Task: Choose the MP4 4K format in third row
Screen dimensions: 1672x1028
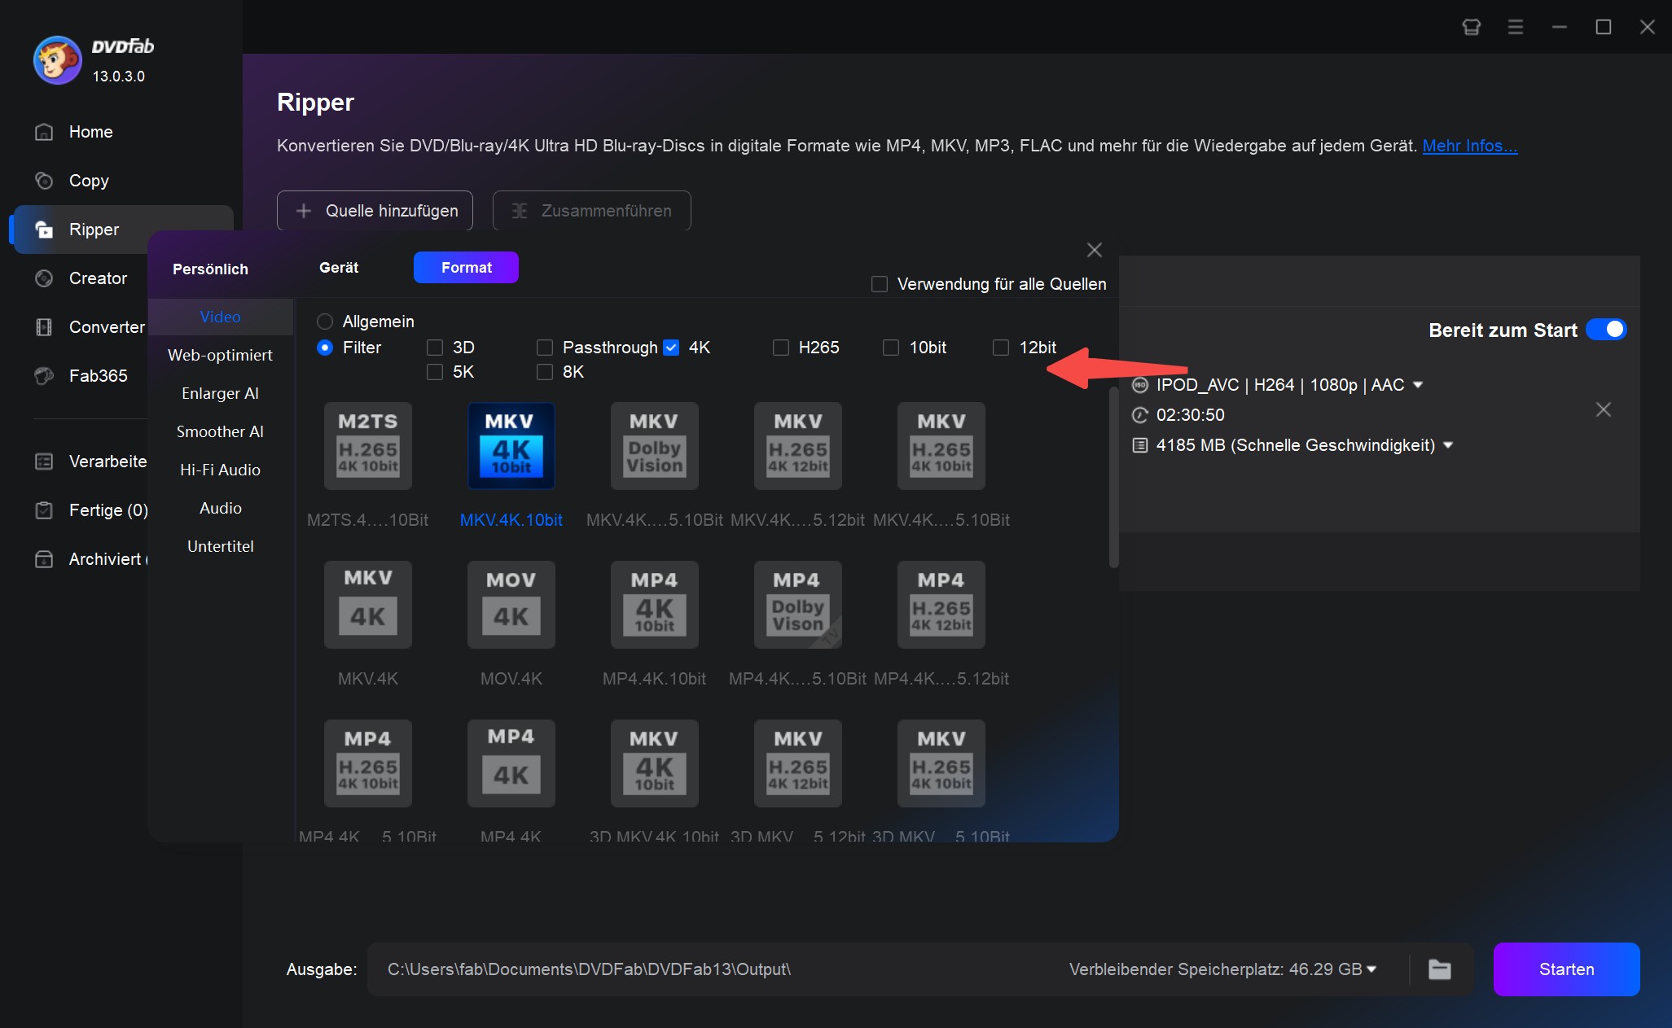Action: coord(511,763)
